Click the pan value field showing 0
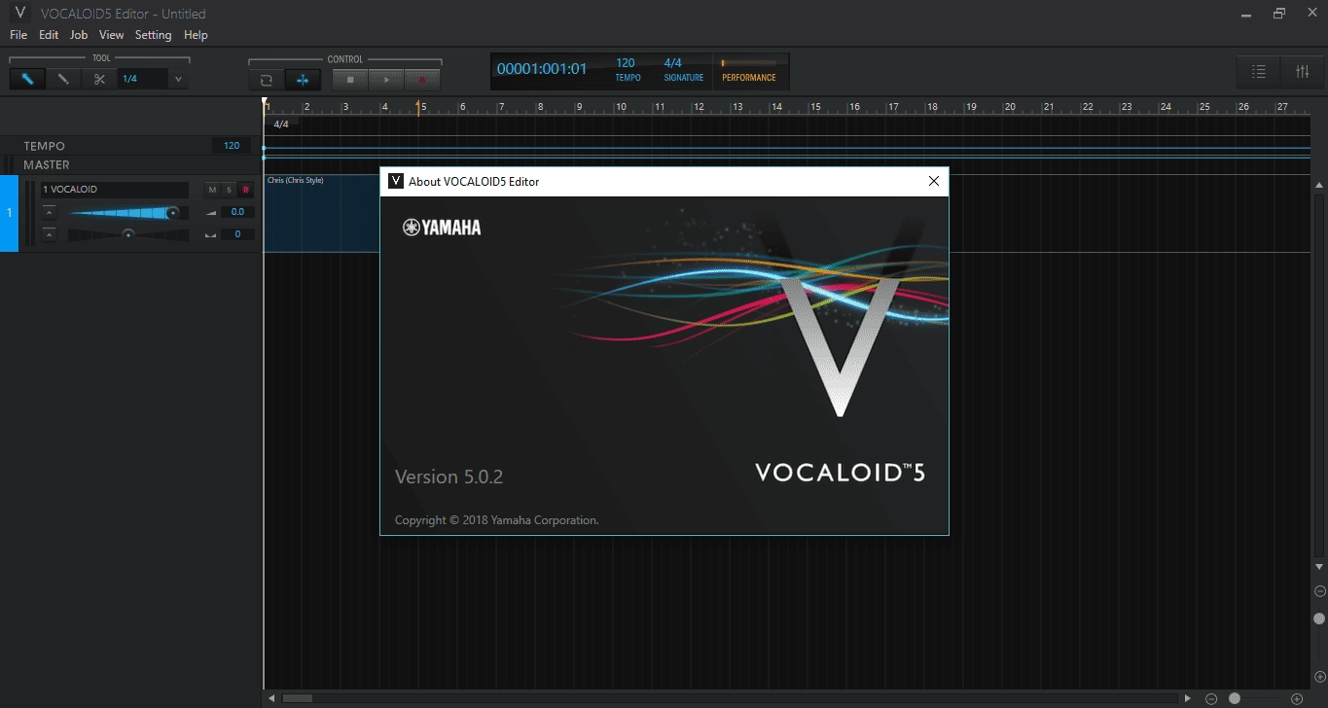The width and height of the screenshot is (1328, 708). (x=237, y=234)
